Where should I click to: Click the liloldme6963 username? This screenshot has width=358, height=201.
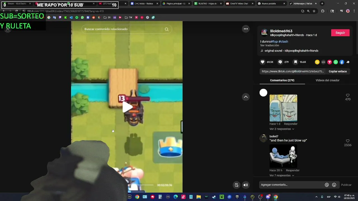(281, 31)
